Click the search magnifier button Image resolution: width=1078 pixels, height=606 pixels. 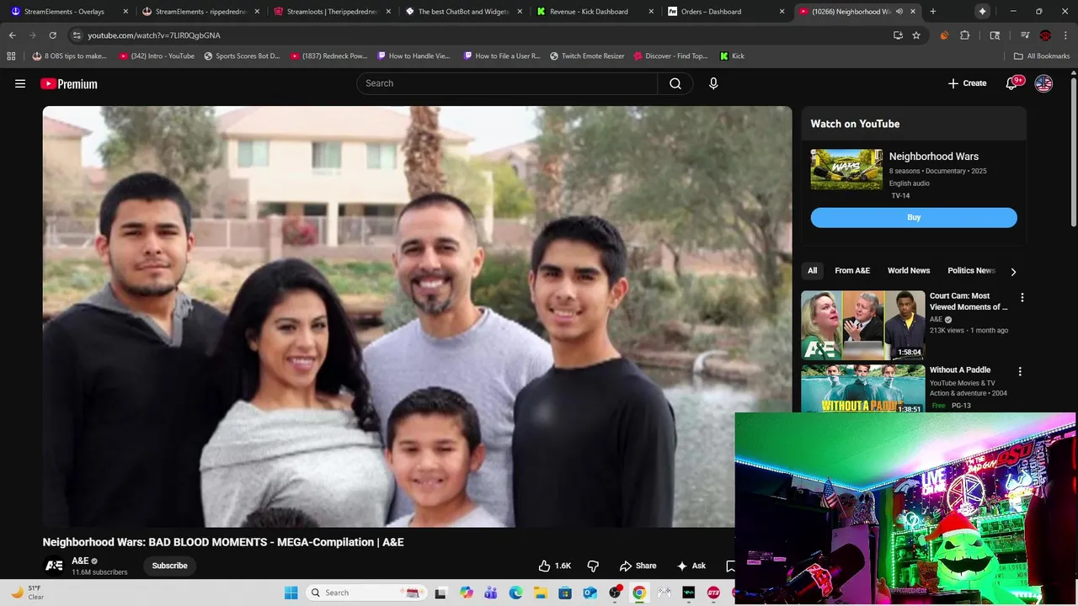(675, 83)
